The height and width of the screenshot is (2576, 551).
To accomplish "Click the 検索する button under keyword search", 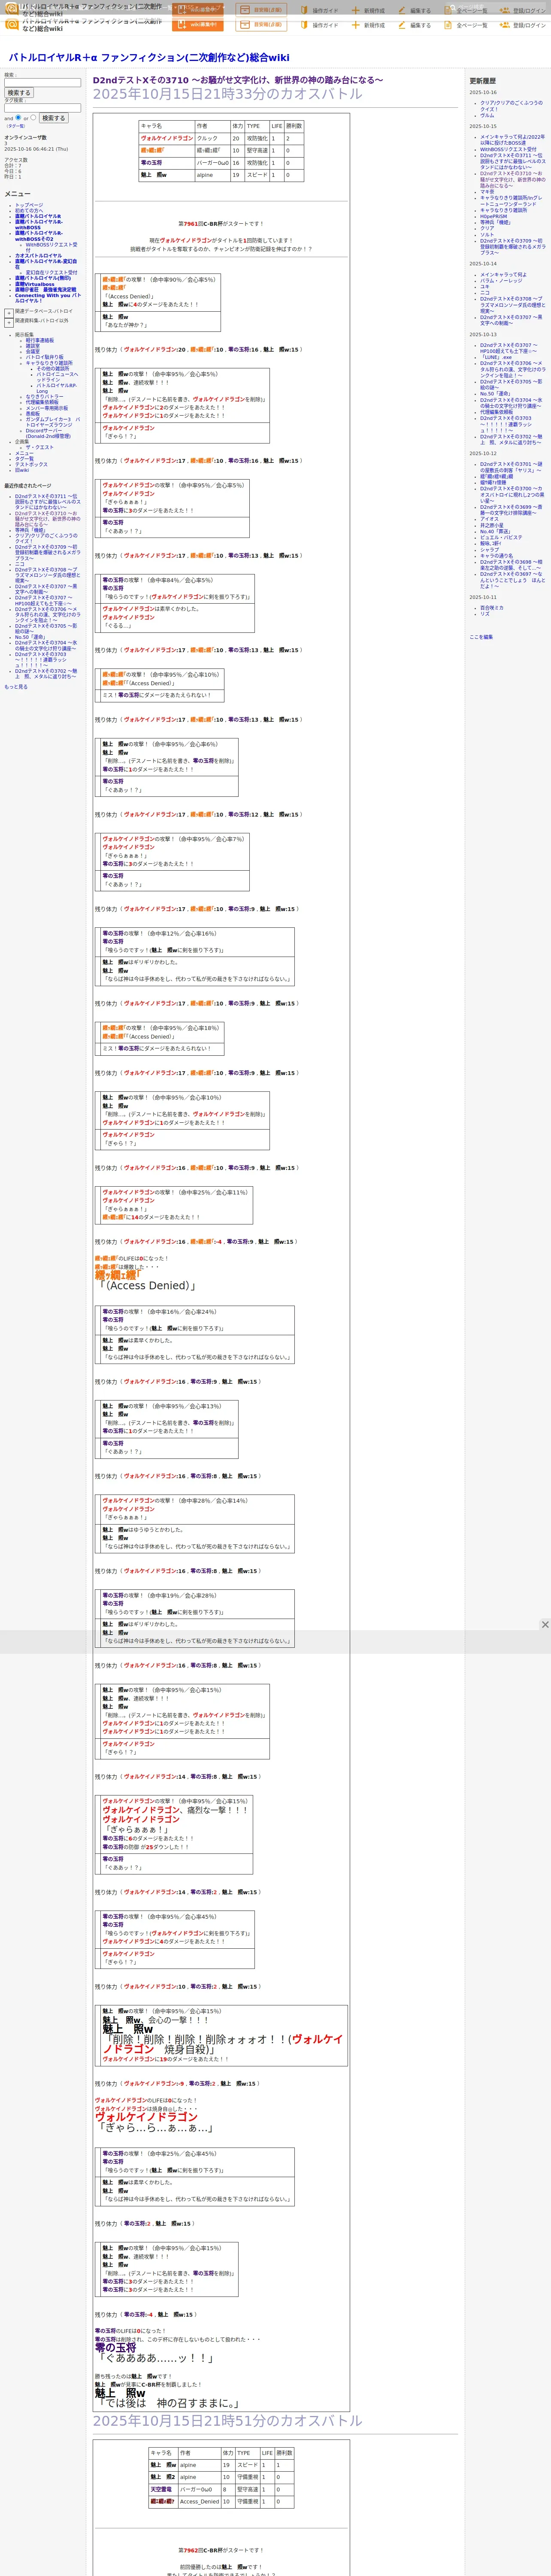I will [x=19, y=93].
